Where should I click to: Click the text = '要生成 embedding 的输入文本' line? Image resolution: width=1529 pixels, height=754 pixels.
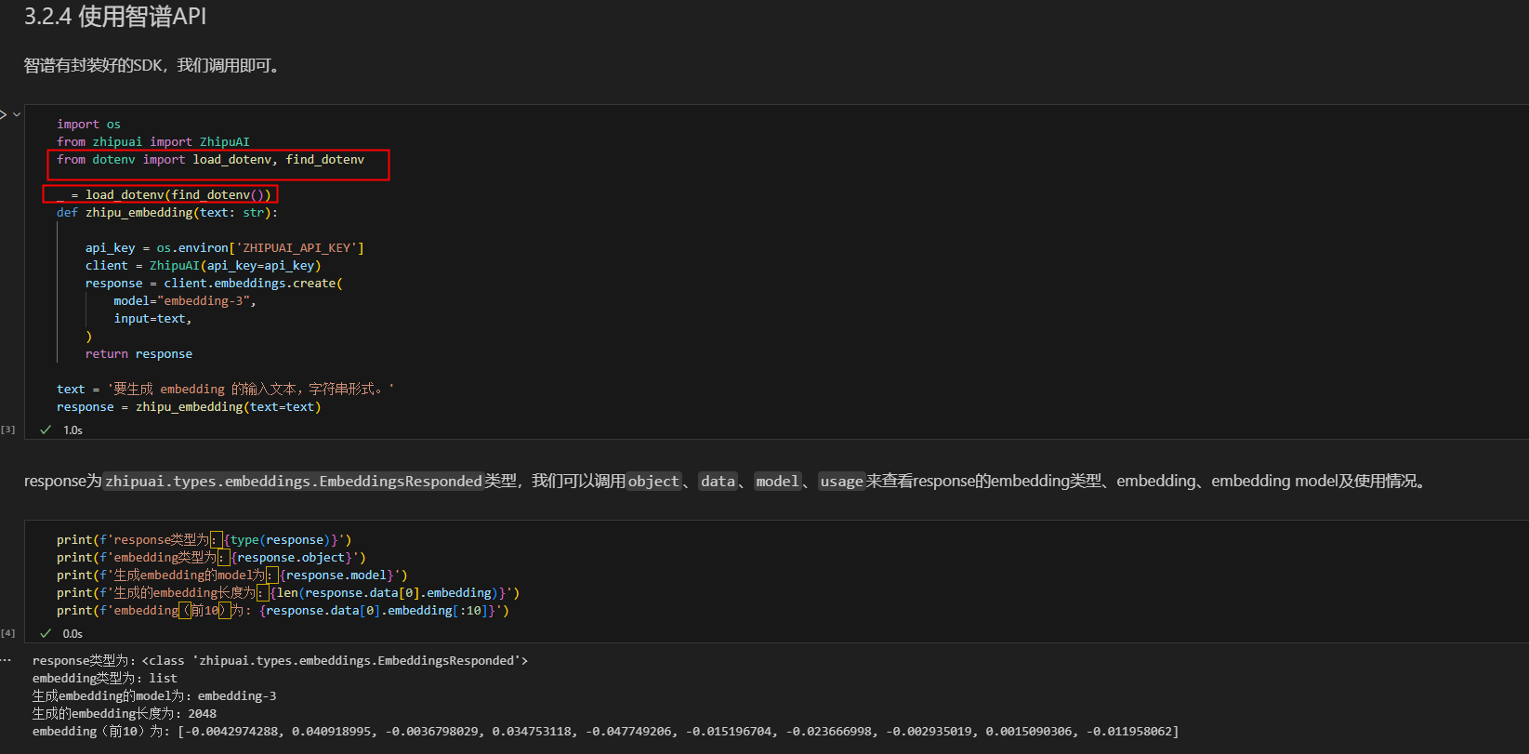click(x=225, y=390)
